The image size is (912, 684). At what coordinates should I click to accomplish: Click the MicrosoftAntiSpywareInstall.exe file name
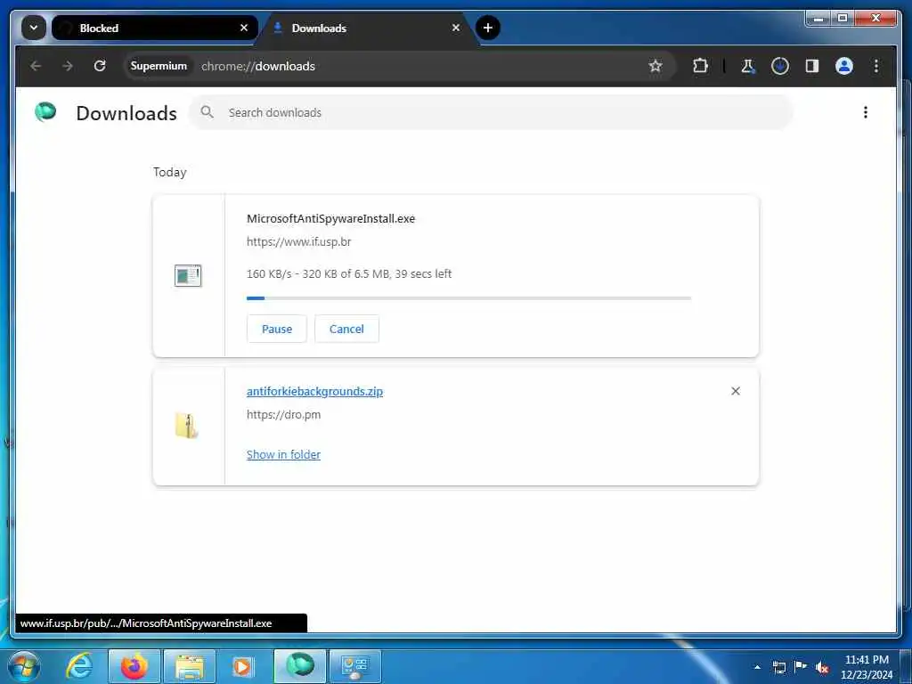[x=331, y=219]
